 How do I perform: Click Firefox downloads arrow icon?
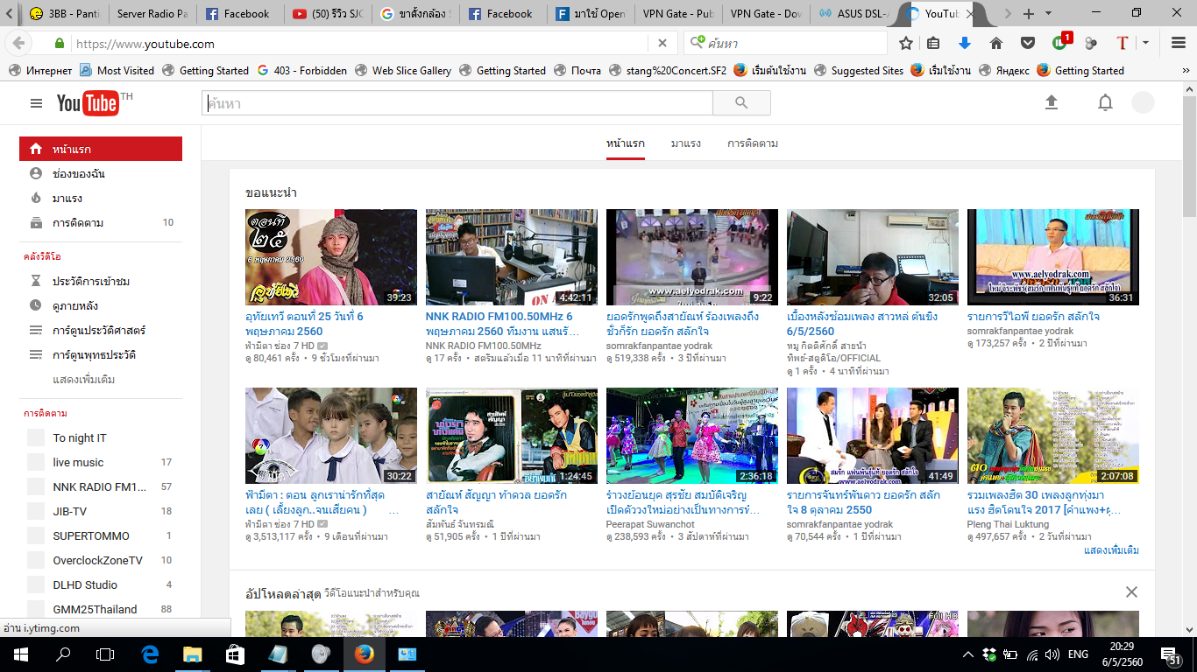965,44
